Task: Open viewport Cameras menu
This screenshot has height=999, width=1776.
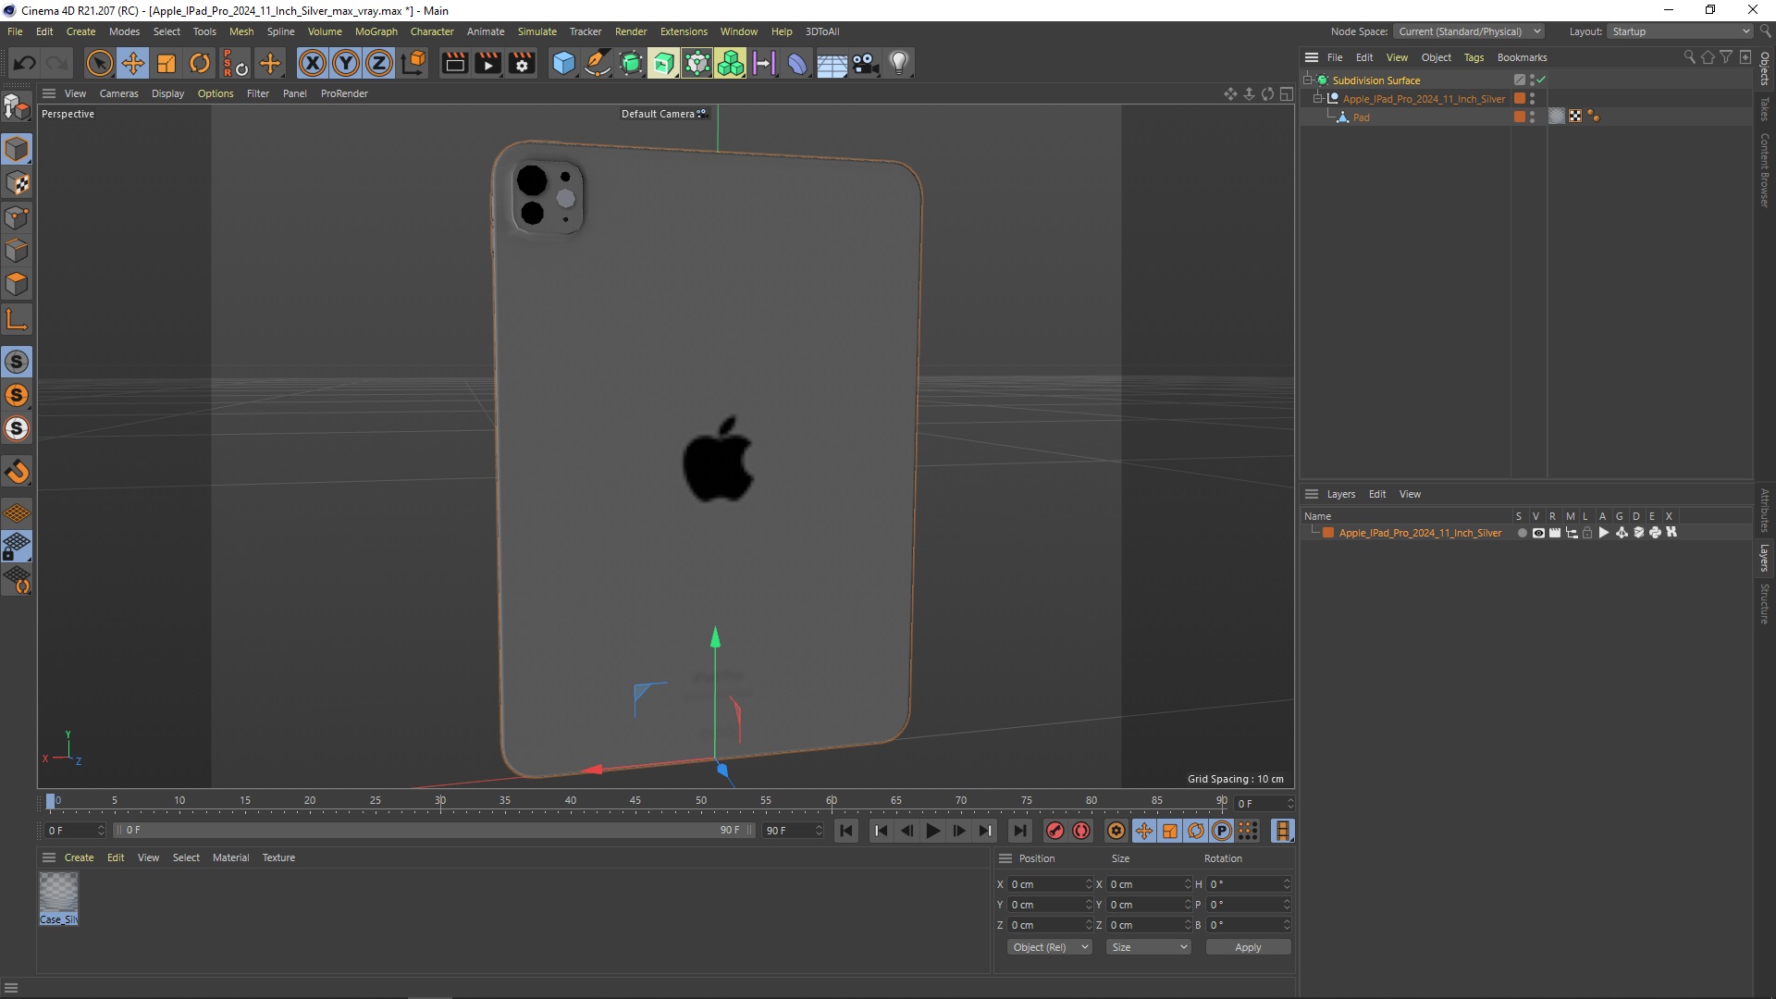Action: [118, 93]
